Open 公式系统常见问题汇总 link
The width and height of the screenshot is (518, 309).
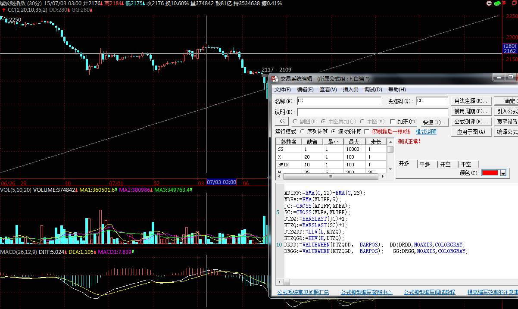[x=303, y=292]
